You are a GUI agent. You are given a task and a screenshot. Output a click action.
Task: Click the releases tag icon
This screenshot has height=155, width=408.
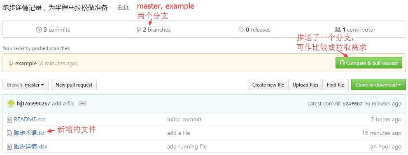[241, 30]
